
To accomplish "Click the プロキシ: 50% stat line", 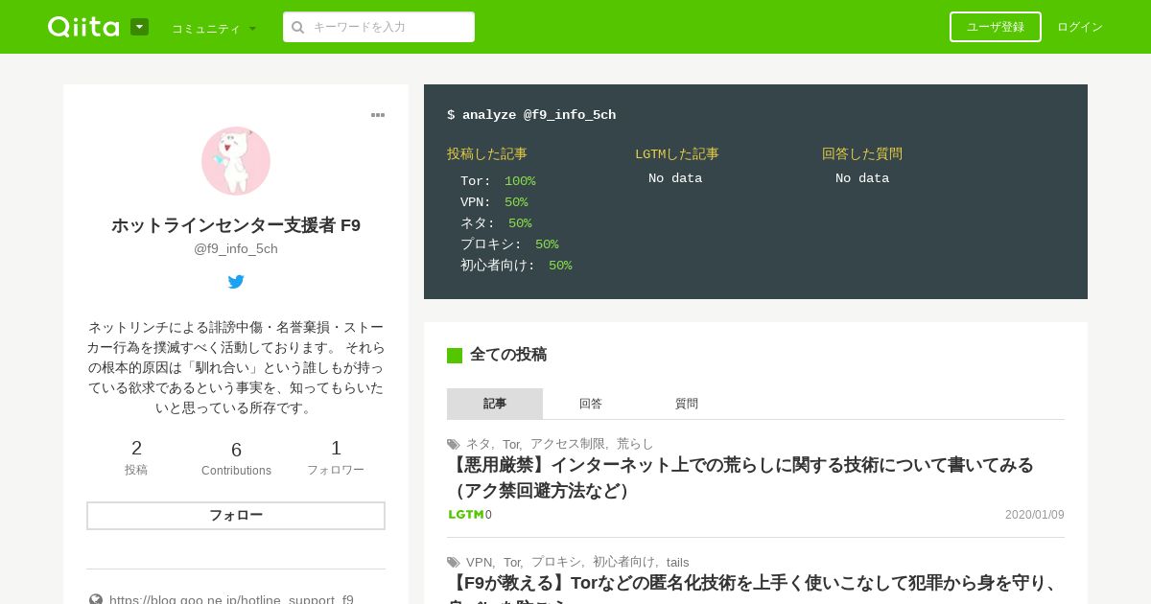I will point(509,244).
